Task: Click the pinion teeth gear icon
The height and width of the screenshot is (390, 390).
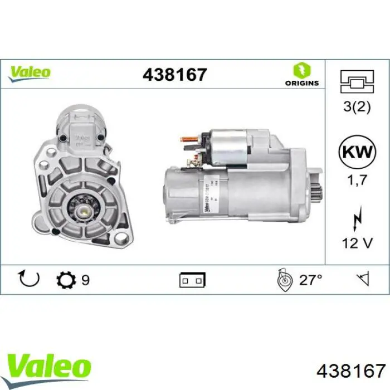Action: click(66, 280)
